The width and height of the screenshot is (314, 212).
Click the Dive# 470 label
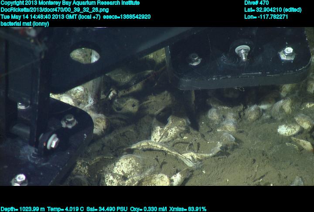256,3
